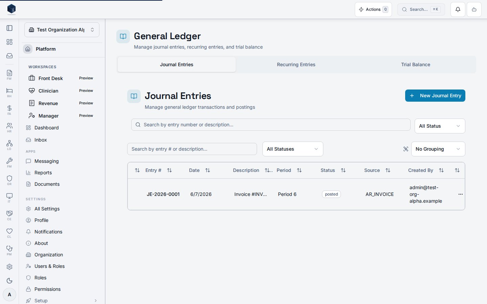The width and height of the screenshot is (487, 304).
Task: Go to Dashboard in the sidebar
Action: (x=62, y=128)
